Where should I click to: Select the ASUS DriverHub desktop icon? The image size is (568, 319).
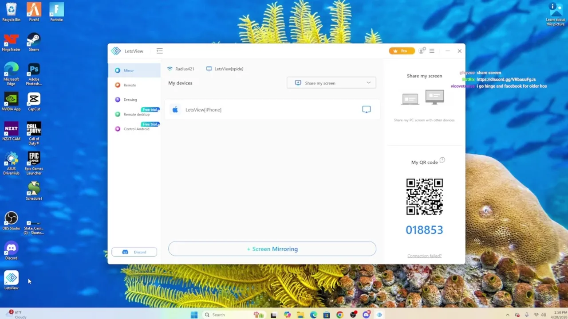click(11, 163)
